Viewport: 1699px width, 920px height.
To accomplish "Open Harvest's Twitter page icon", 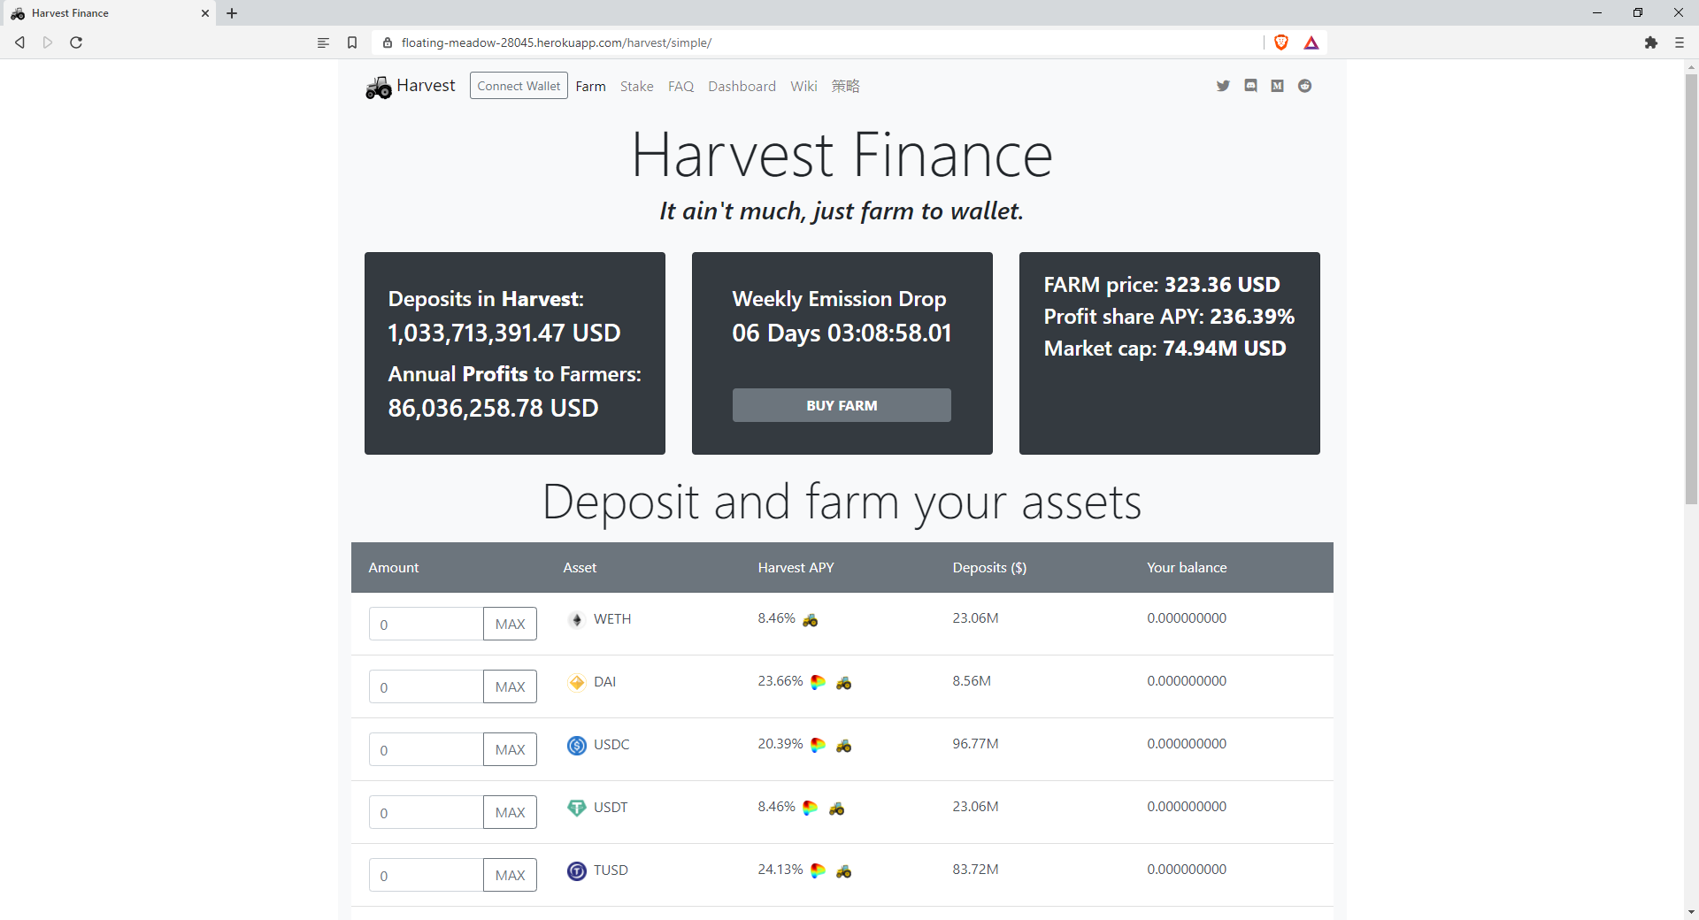I will 1223,86.
